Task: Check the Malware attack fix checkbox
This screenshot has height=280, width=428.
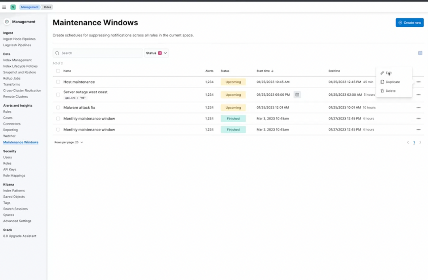Action: tap(58, 108)
